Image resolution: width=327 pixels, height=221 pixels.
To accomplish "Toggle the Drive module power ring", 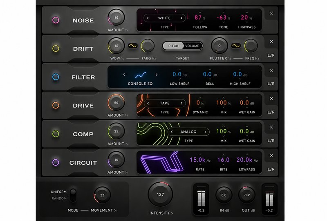I will click(x=56, y=105).
